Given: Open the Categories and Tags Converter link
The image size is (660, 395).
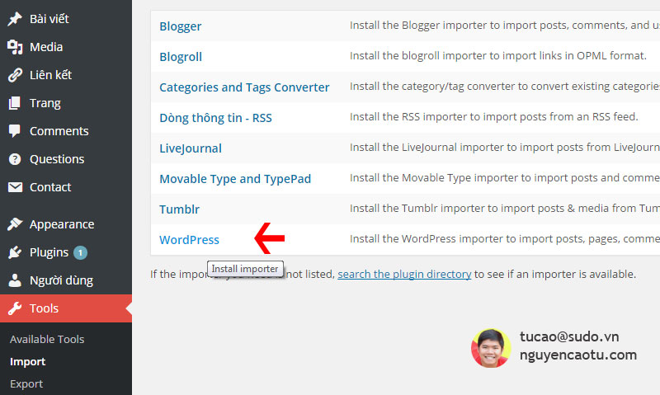Looking at the screenshot, I should [x=244, y=87].
